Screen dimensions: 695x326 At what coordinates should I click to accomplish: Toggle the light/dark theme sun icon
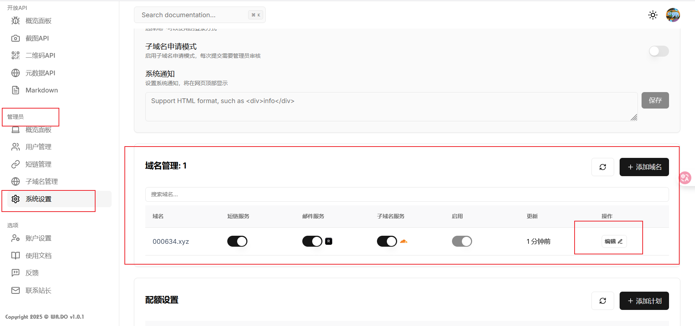tap(653, 15)
